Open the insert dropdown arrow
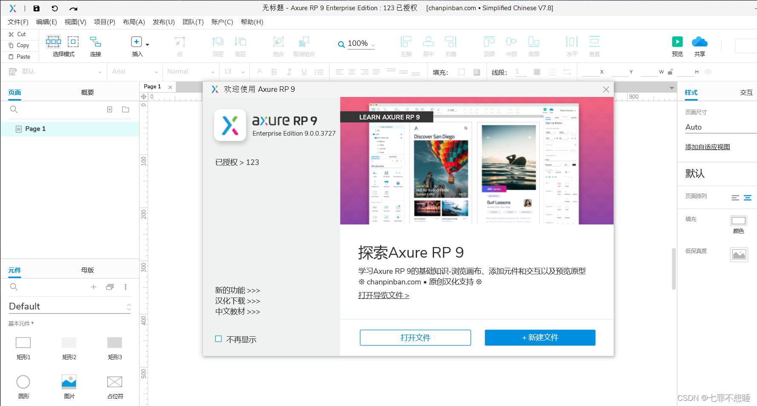Screen dimensions: 757x406 pyautogui.click(x=147, y=45)
